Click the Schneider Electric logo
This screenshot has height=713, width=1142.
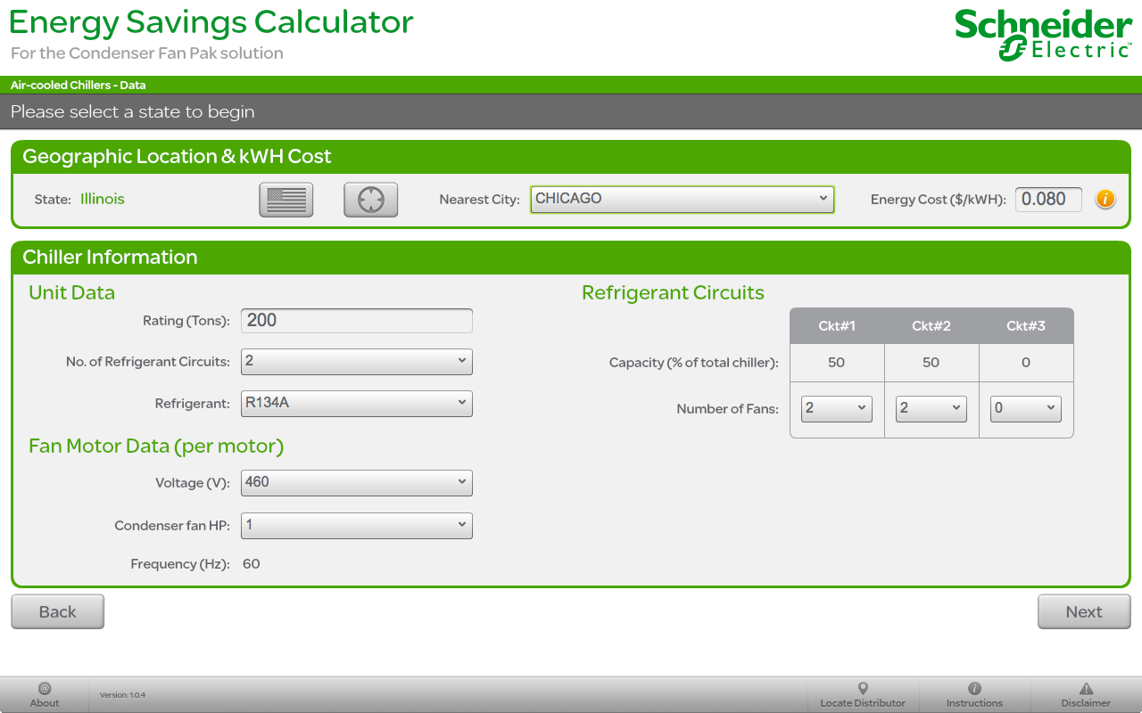1043,35
